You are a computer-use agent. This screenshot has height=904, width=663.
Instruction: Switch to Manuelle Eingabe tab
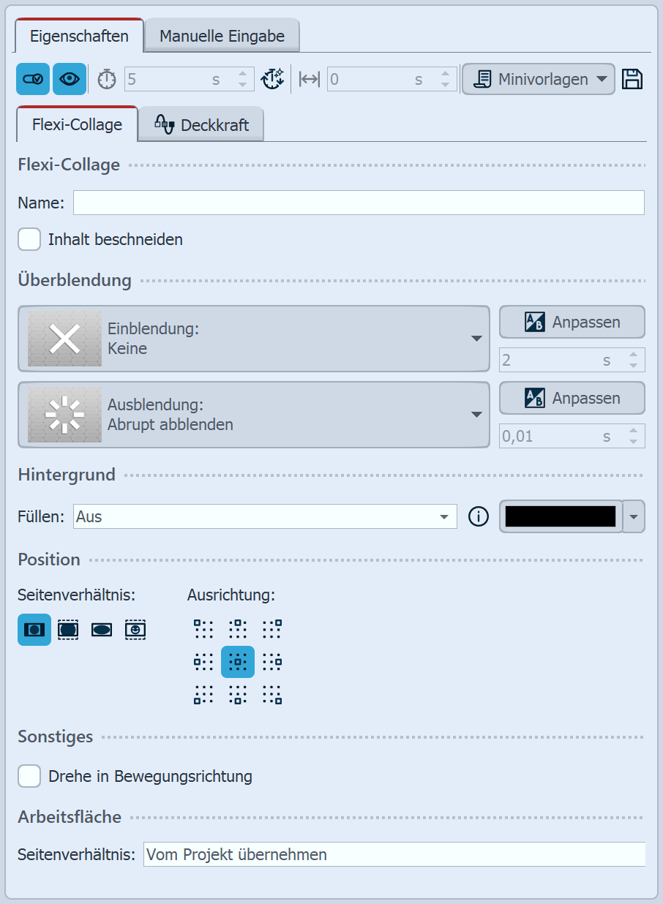(x=222, y=36)
